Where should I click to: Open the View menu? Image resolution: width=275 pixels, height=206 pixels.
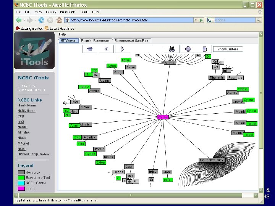click(x=38, y=12)
